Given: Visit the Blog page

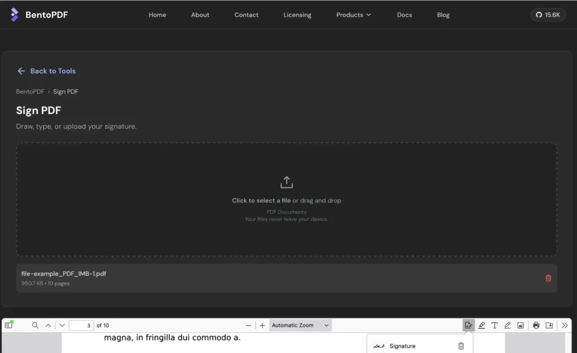Looking at the screenshot, I should [443, 15].
